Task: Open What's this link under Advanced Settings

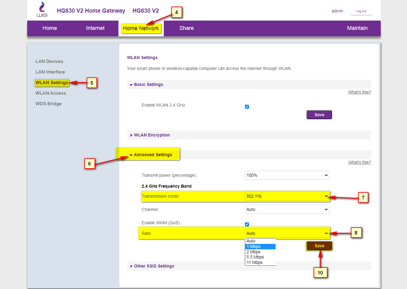Action: (x=360, y=162)
